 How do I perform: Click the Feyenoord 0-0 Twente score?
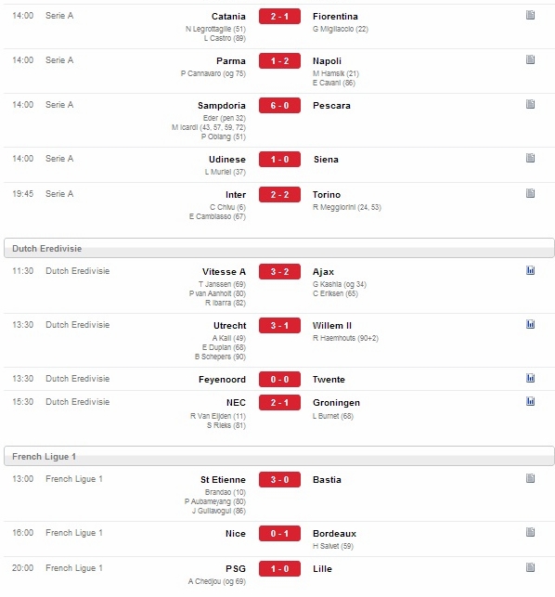point(279,379)
